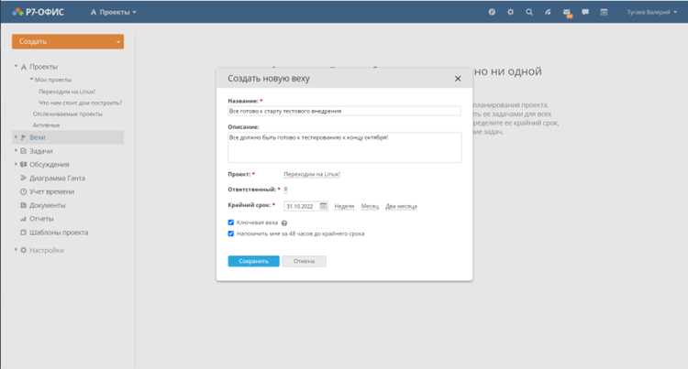688x369 pixels.
Task: Click the Отчеты chart icon in the sidebar
Action: [23, 219]
